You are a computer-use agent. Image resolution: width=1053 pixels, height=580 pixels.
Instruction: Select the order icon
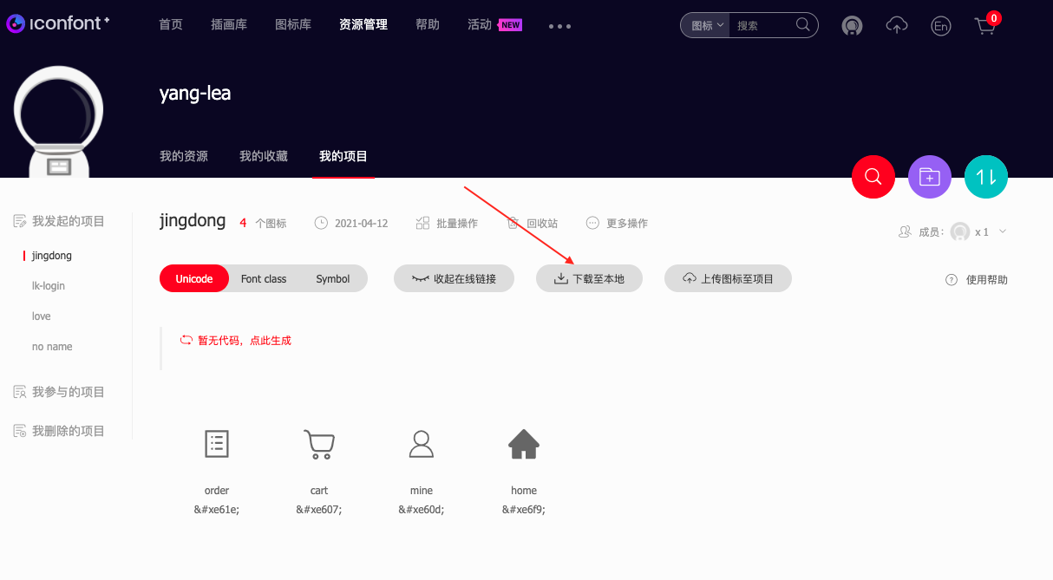point(217,444)
